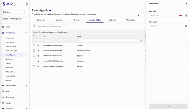Screen dimensions: 190x110
Task: Click the drag handle for the Sponsor row
Action: pyautogui.click(x=38, y=45)
